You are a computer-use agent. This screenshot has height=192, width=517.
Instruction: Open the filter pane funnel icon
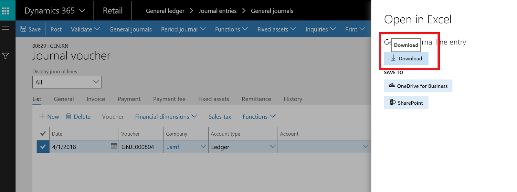coord(5,56)
